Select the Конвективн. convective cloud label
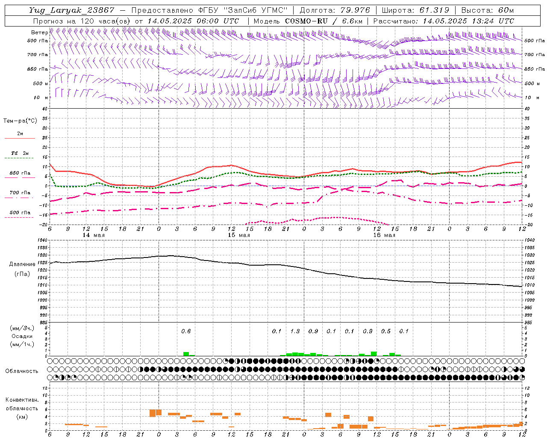This screenshot has width=547, height=438. pos(22,400)
